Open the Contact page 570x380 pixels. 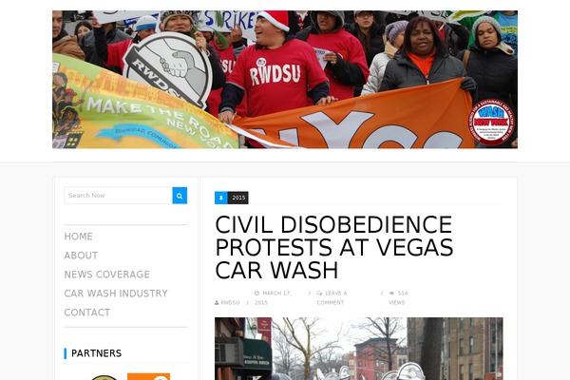click(x=86, y=313)
